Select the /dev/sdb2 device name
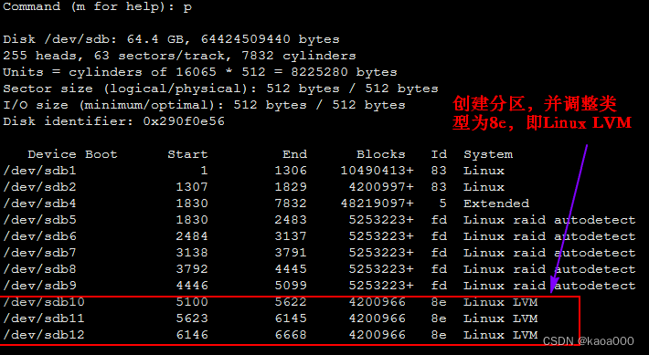 tap(39, 187)
